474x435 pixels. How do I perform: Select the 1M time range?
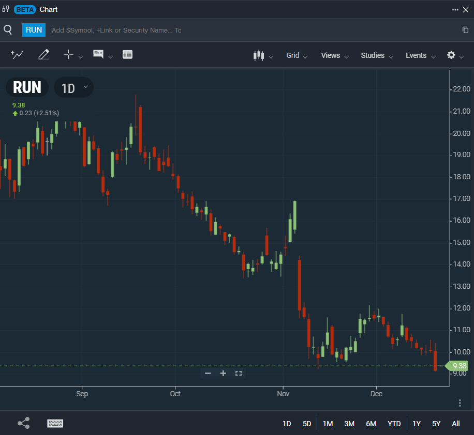point(328,424)
